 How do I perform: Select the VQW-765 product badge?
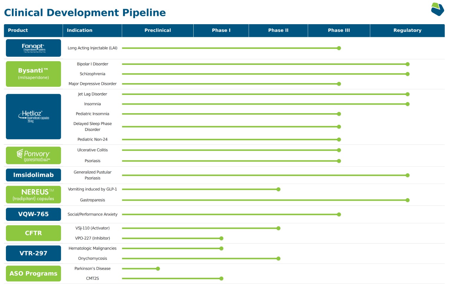pyautogui.click(x=33, y=214)
